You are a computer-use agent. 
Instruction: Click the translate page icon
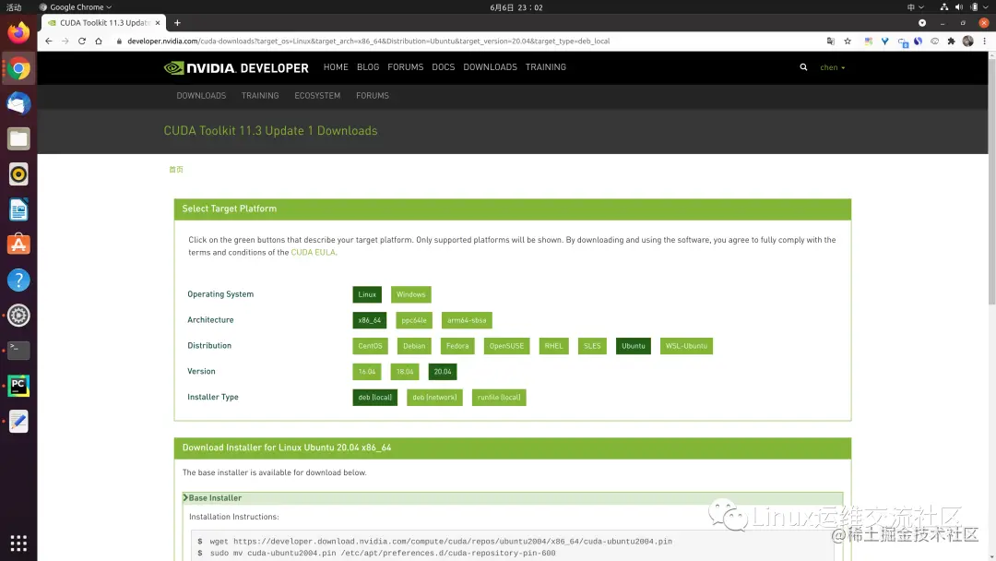point(830,41)
